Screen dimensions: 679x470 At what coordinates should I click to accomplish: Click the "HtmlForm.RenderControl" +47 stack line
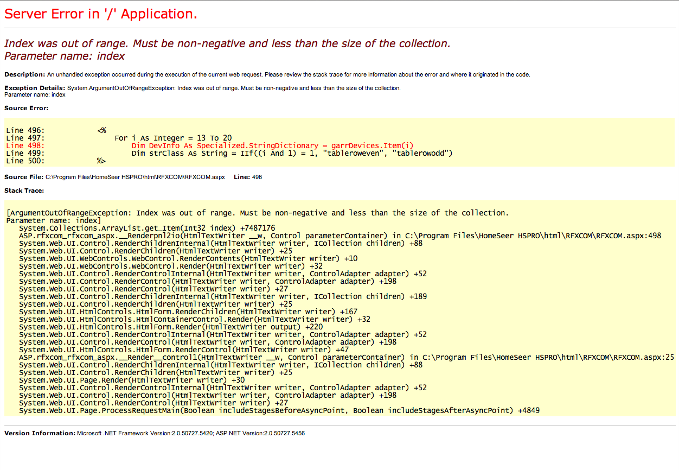[x=184, y=350]
